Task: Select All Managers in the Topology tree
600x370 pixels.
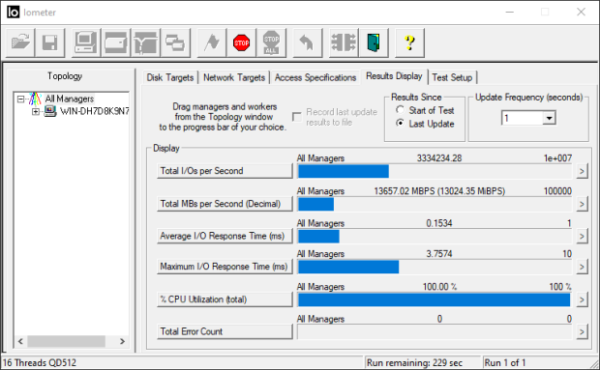Action: tap(70, 99)
